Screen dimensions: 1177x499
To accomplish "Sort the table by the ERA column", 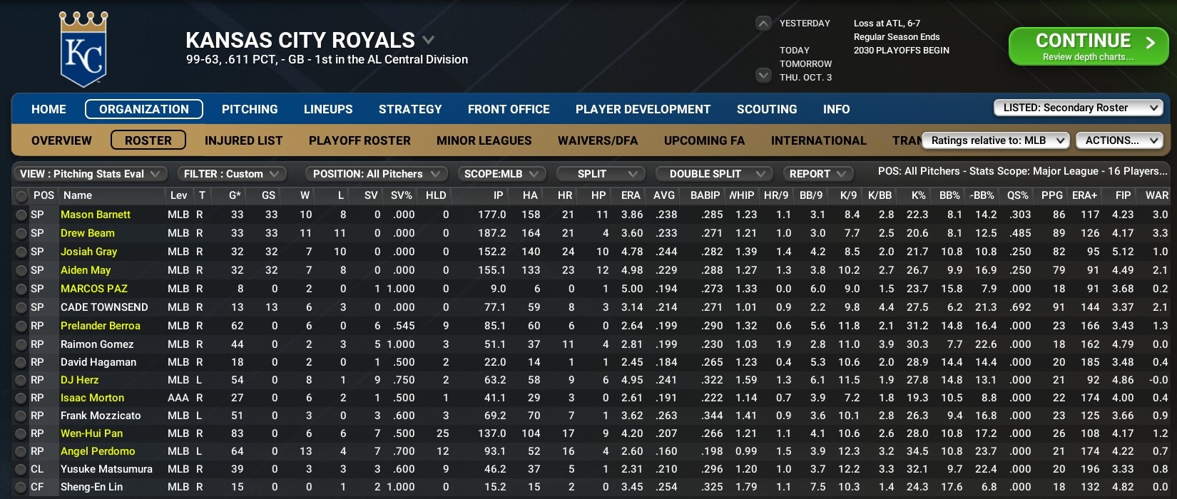I will tap(631, 195).
